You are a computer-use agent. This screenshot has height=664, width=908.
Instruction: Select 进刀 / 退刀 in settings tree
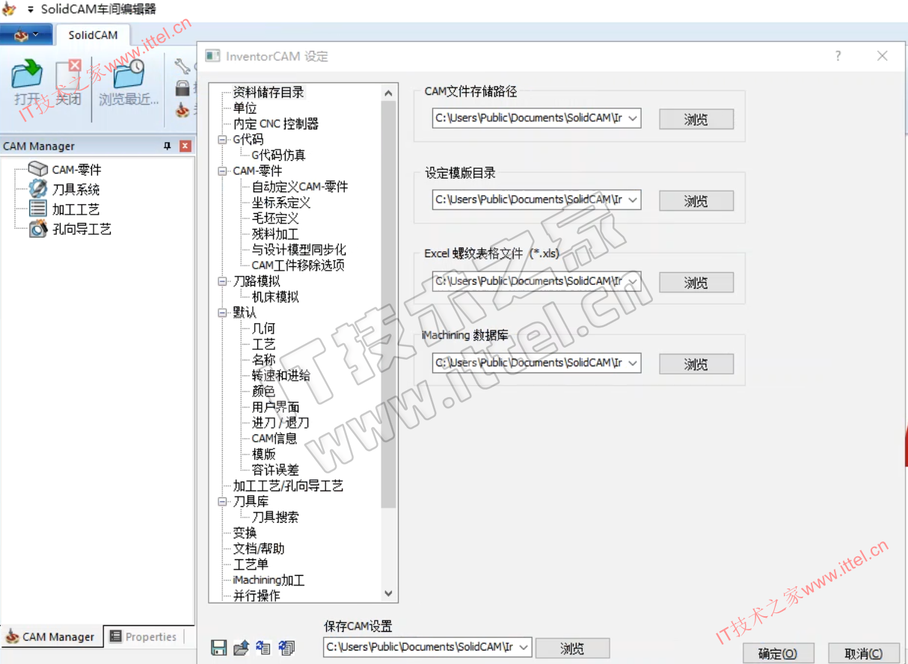[x=280, y=422]
